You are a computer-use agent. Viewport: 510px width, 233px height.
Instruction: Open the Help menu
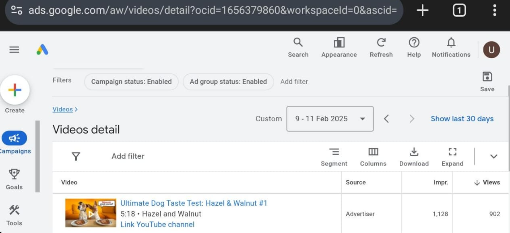point(414,47)
